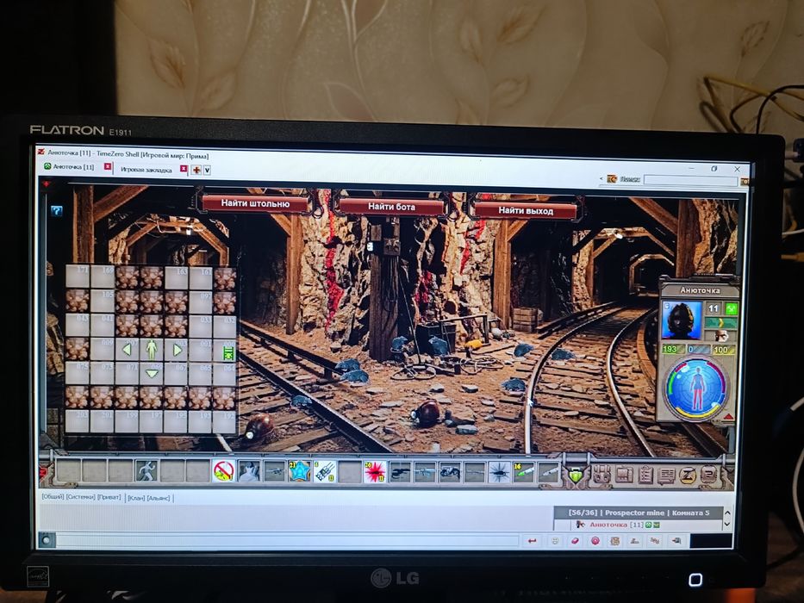Viewport: 804px width, 603px height.
Task: Click into the search input field
Action: (x=690, y=180)
